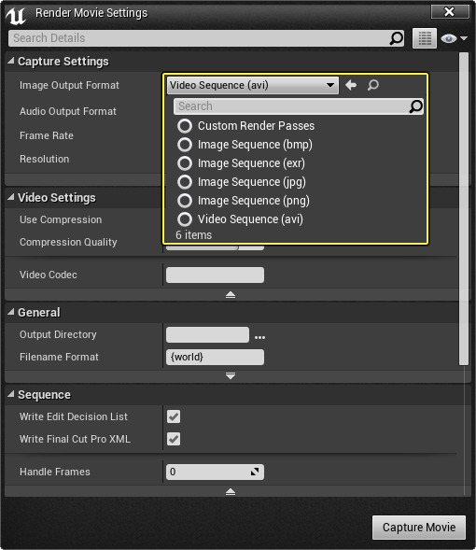The width and height of the screenshot is (476, 550).
Task: Click the vertical scrollbar of the details panel
Action: [464, 209]
